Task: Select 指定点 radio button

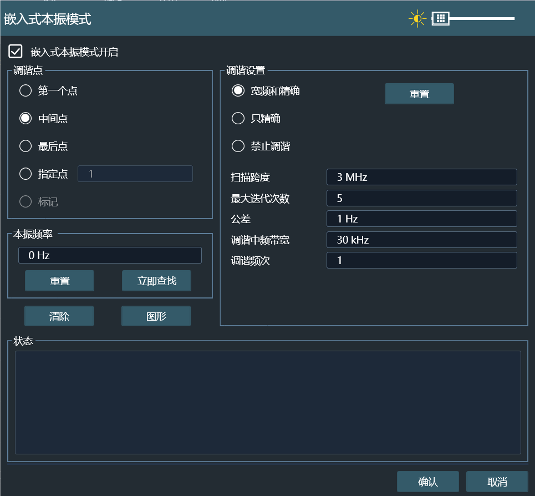Action: pyautogui.click(x=26, y=174)
